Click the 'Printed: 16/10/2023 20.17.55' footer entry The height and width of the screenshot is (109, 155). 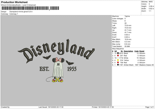coord(103,107)
